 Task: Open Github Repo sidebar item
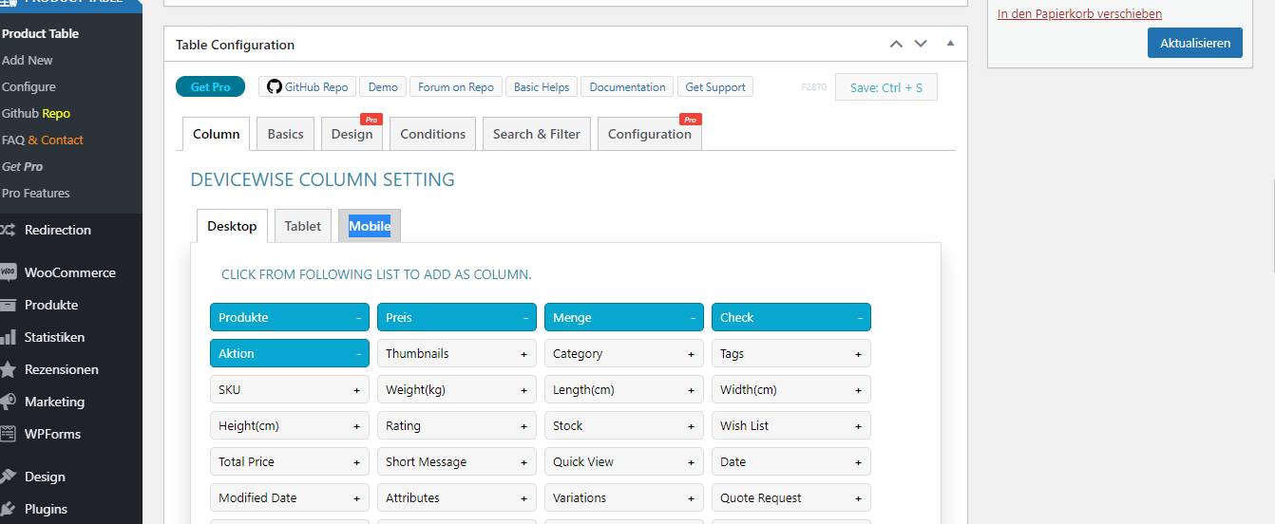[36, 113]
